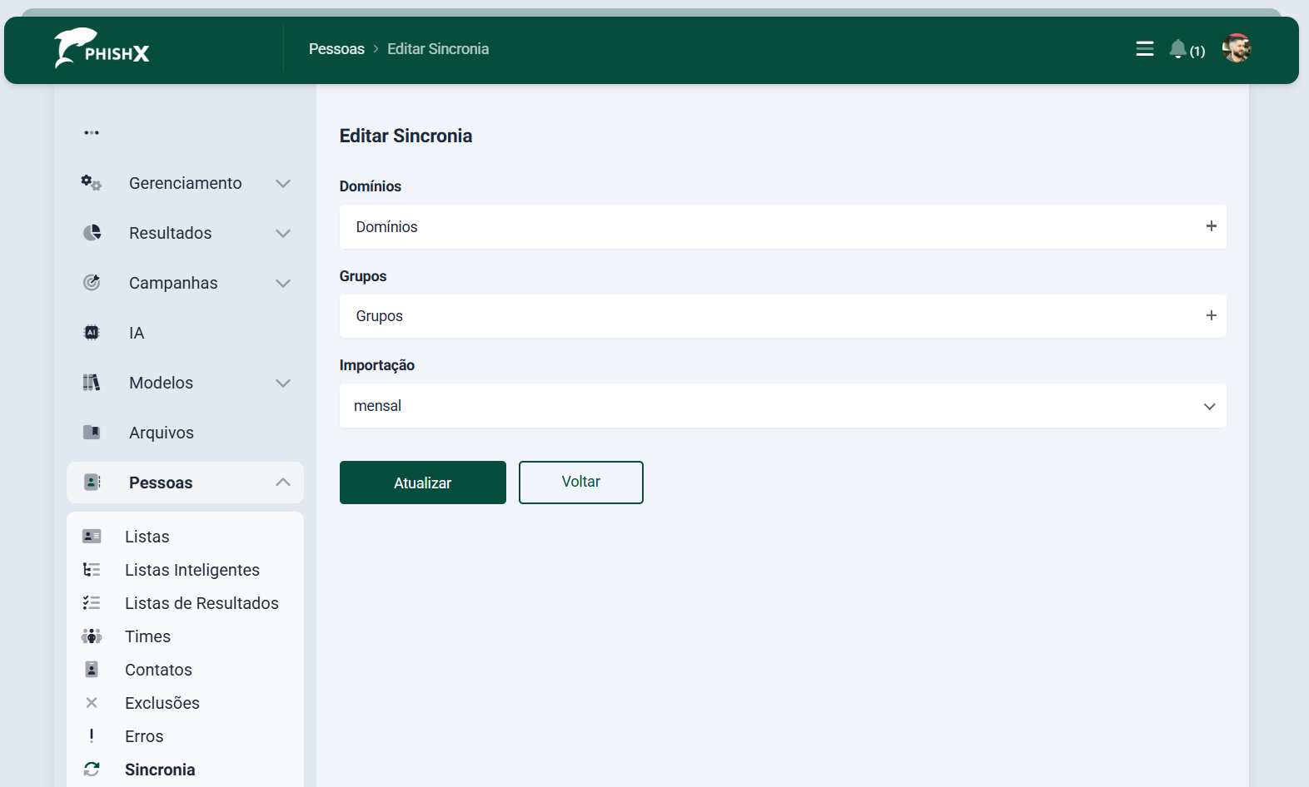Click the user profile avatar
1309x787 pixels.
click(1237, 48)
